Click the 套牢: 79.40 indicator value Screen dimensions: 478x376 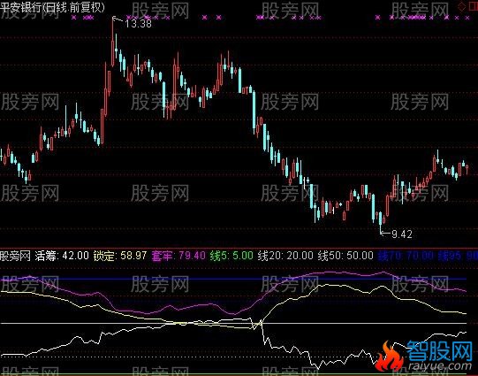point(178,256)
